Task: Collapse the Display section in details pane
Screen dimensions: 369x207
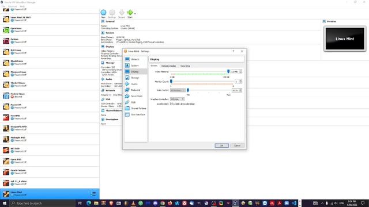Action: pos(110,47)
